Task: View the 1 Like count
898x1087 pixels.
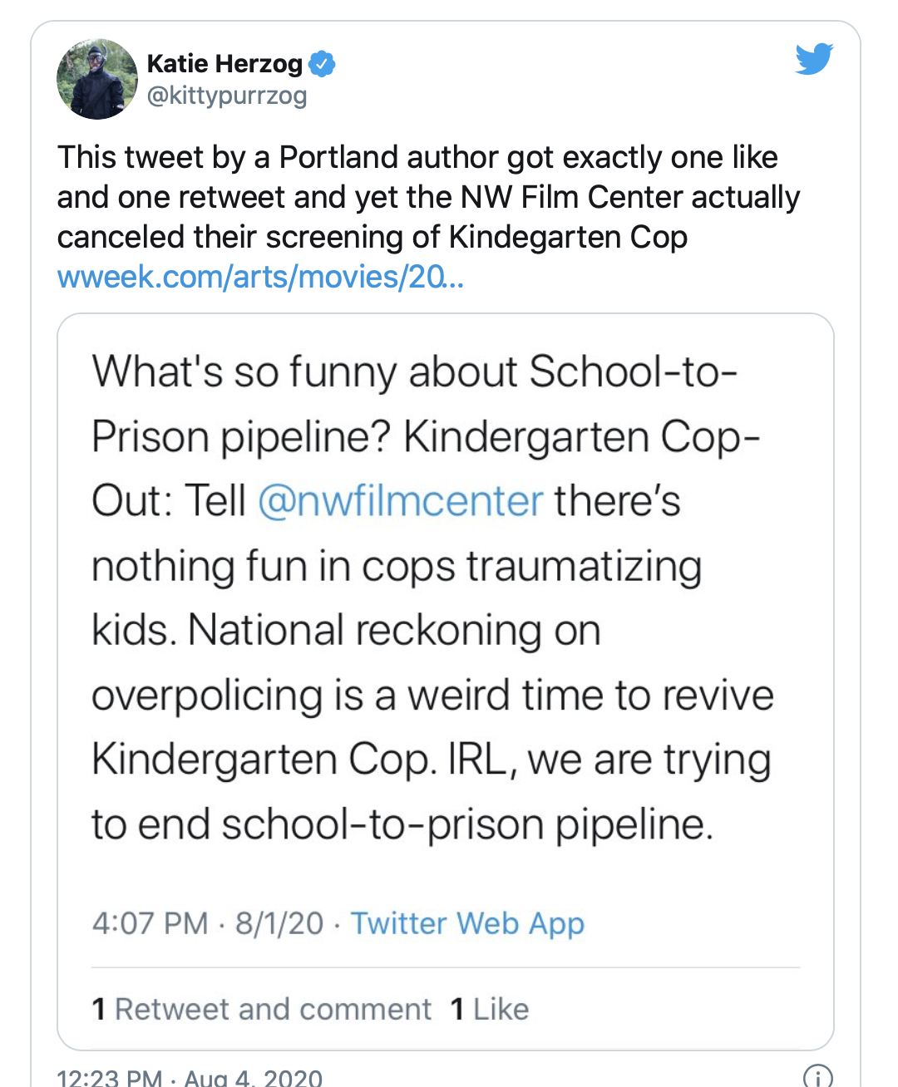Action: [490, 1009]
